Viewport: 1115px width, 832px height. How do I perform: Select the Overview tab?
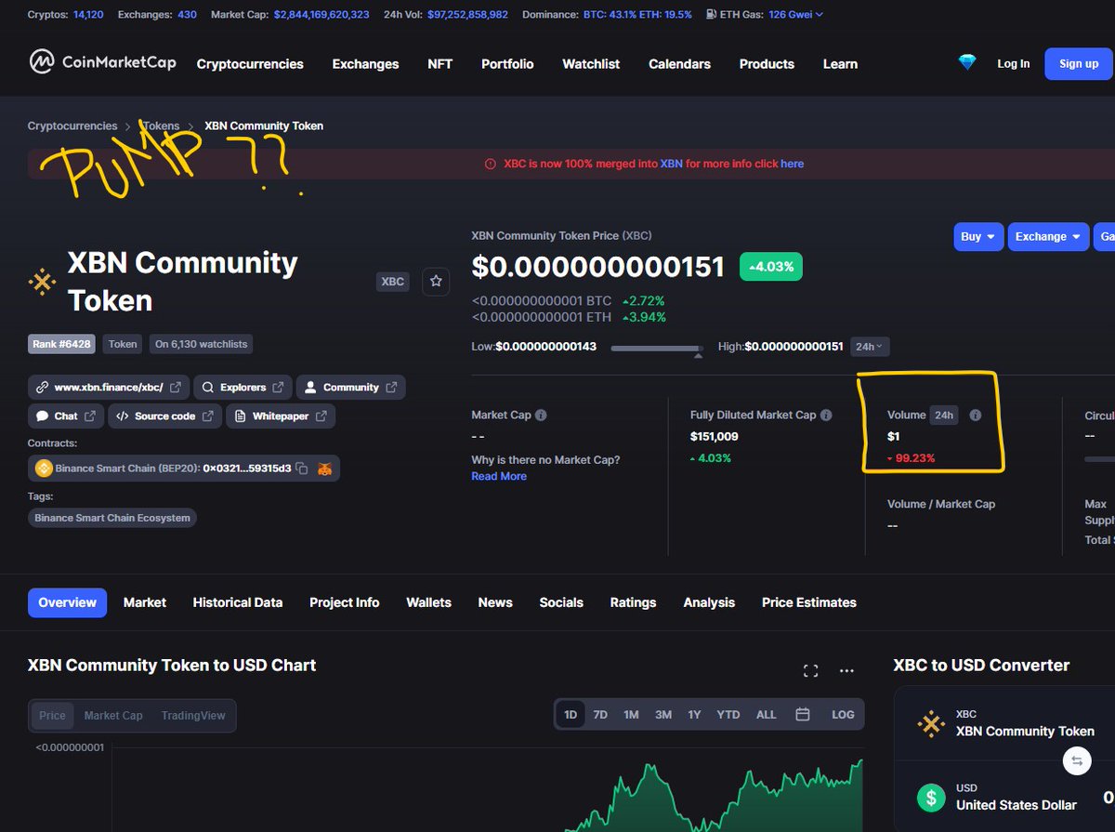[67, 602]
